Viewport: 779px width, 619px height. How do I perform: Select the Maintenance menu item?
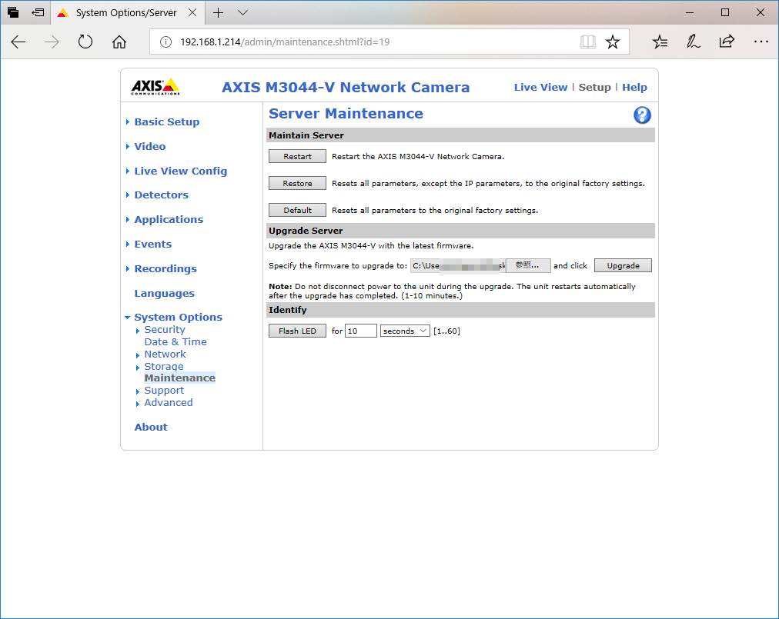pos(180,378)
